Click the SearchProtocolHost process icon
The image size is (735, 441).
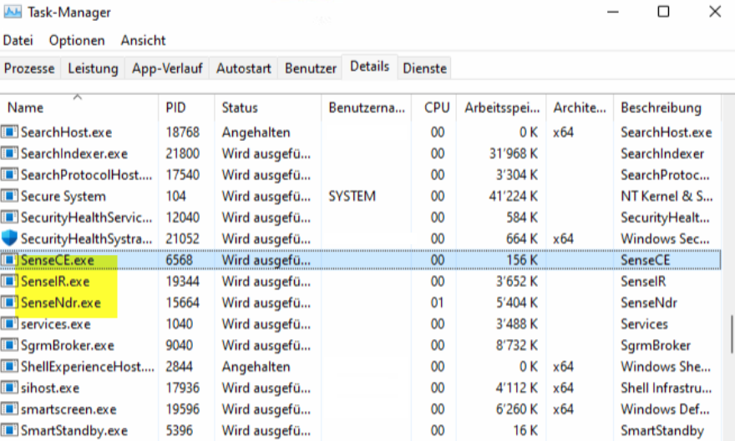click(x=9, y=175)
